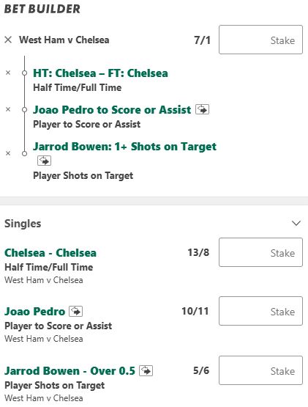Click the Singles section header

click(23, 224)
